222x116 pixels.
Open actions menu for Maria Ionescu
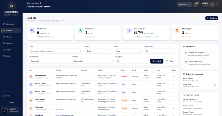173,100
